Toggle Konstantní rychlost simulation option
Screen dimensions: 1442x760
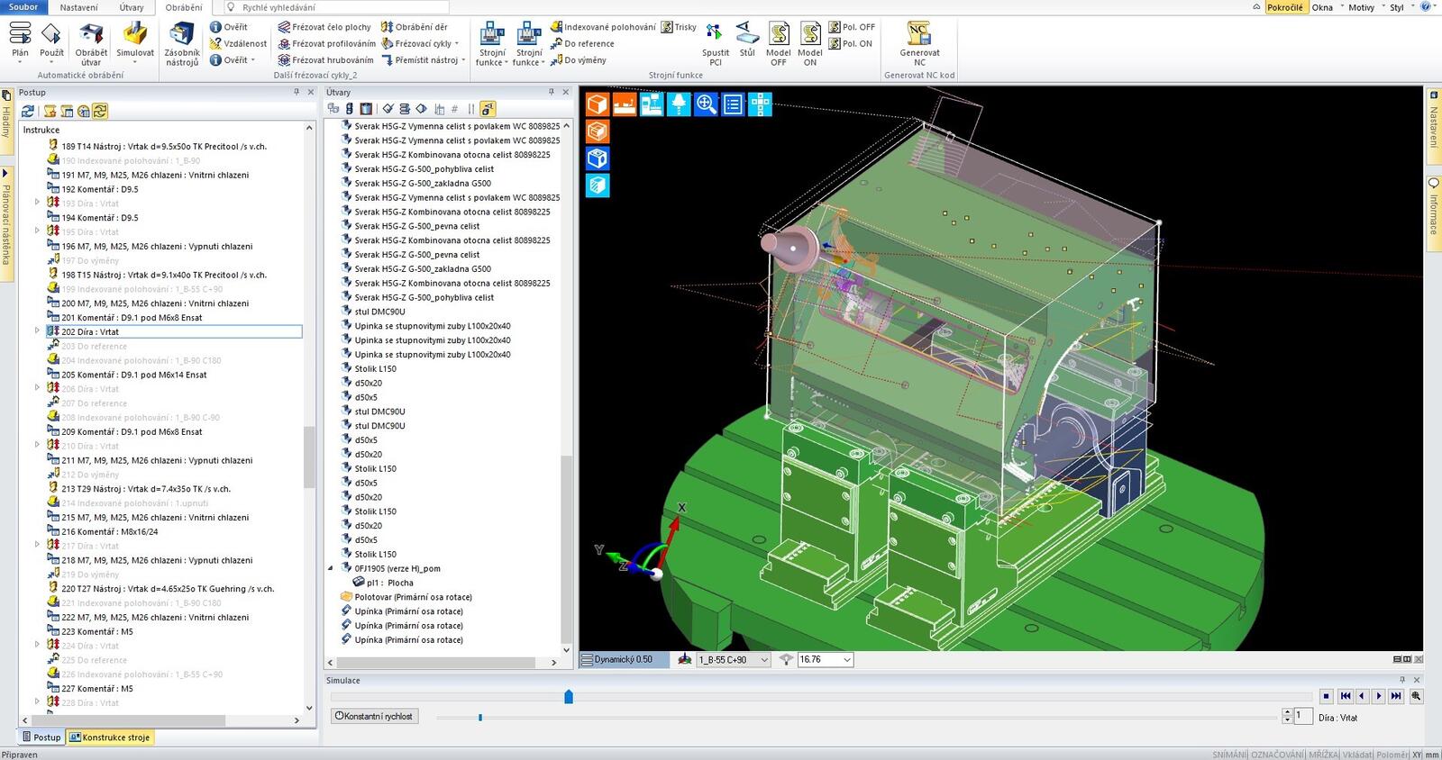pos(374,716)
